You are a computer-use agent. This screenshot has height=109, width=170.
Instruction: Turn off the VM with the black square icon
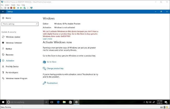[x=8, y=8]
